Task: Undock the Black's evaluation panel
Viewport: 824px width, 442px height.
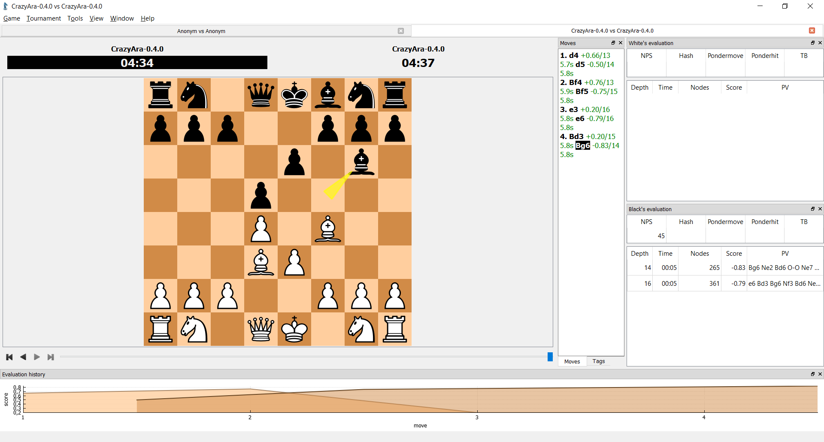Action: (x=813, y=209)
